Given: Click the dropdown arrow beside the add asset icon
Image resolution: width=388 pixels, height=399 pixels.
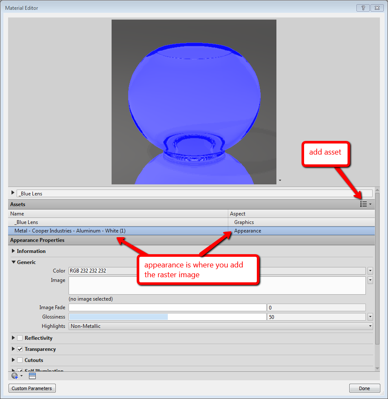Looking at the screenshot, I should click(370, 204).
